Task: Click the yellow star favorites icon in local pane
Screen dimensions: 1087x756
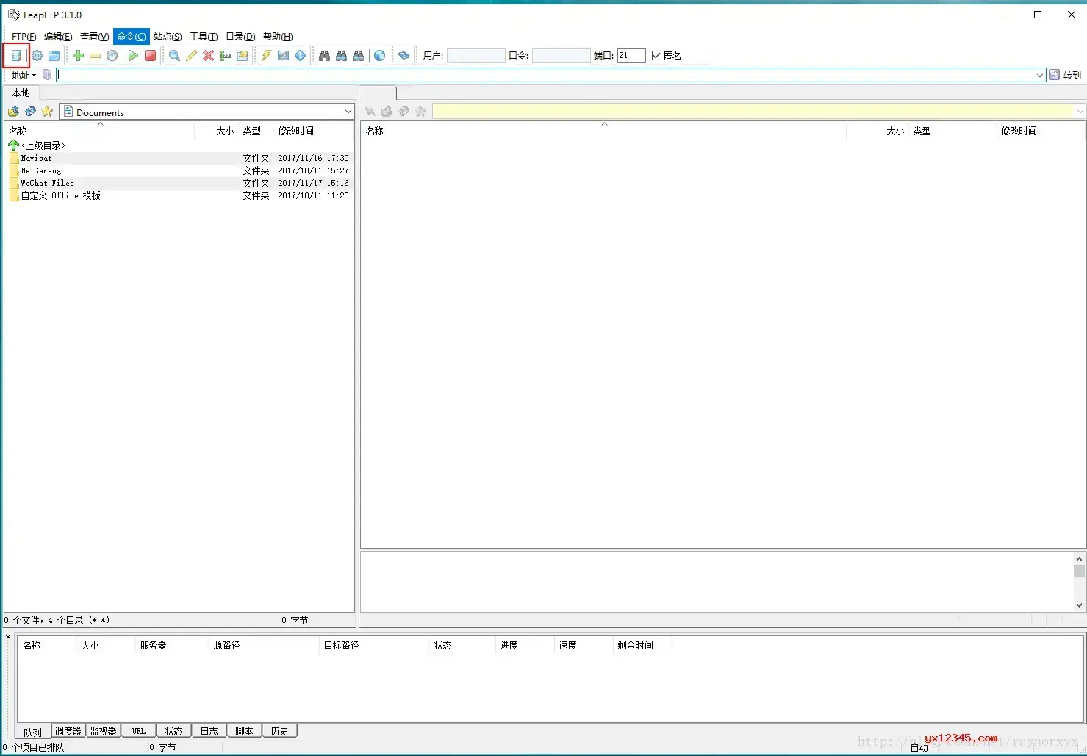Action: coord(48,112)
